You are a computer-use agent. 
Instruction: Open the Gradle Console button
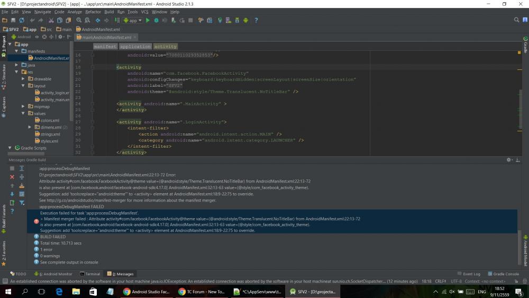[504, 274]
